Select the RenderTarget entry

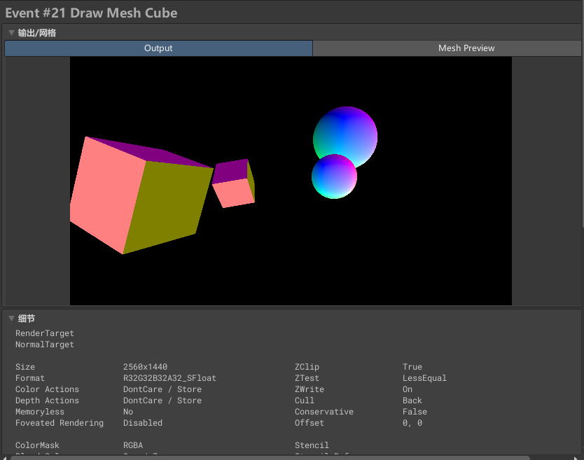tap(44, 333)
